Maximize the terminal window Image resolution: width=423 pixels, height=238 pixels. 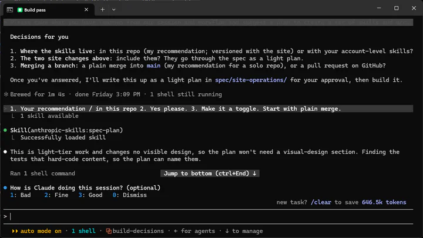[397, 8]
